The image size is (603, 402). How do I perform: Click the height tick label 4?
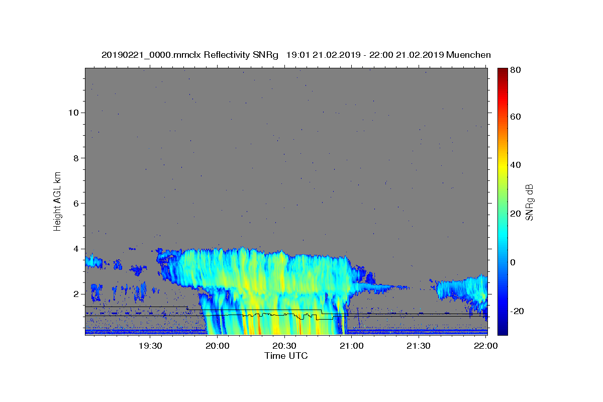(x=75, y=249)
